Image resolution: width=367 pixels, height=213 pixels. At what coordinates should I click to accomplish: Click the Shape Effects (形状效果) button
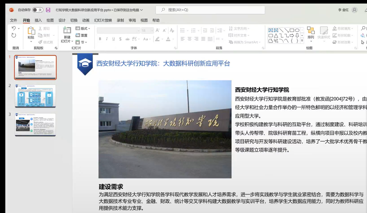pyautogui.click(x=343, y=42)
